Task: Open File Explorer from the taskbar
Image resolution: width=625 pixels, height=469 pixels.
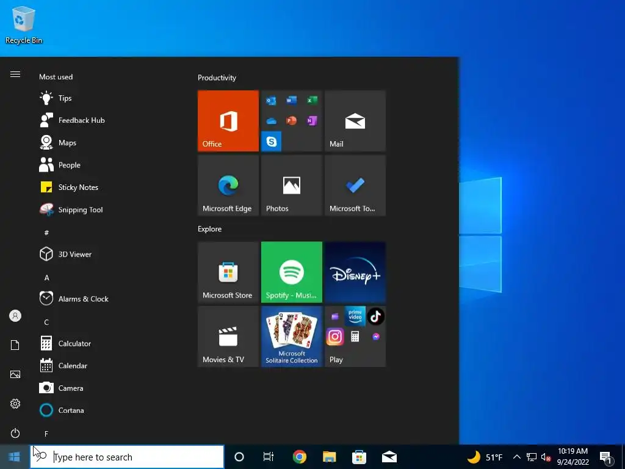Action: pos(329,457)
